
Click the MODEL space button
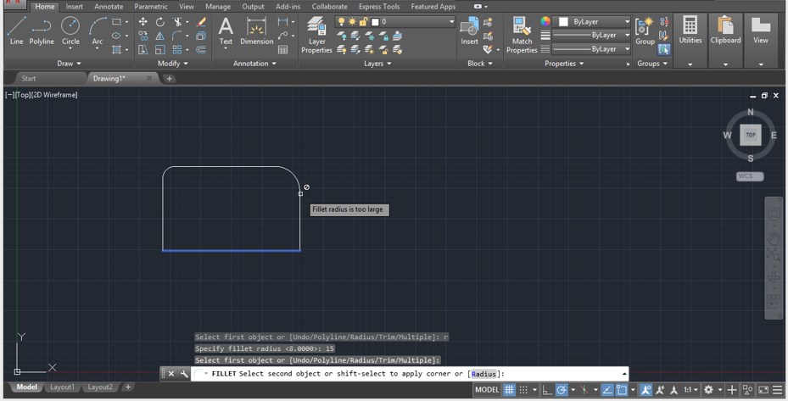tap(486, 390)
